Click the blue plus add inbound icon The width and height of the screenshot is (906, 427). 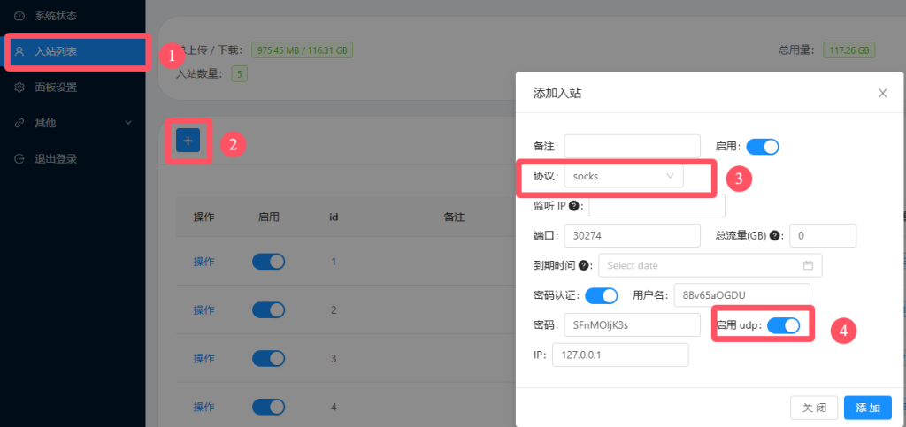tap(188, 140)
